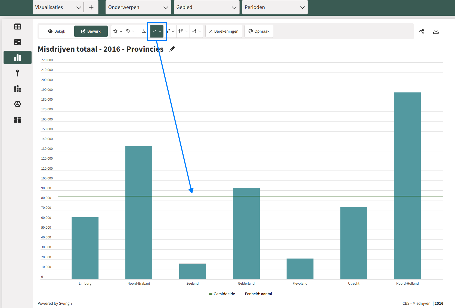Image resolution: width=455 pixels, height=308 pixels.
Task: Follow the Powered by Swing 7 link
Action: (55, 303)
